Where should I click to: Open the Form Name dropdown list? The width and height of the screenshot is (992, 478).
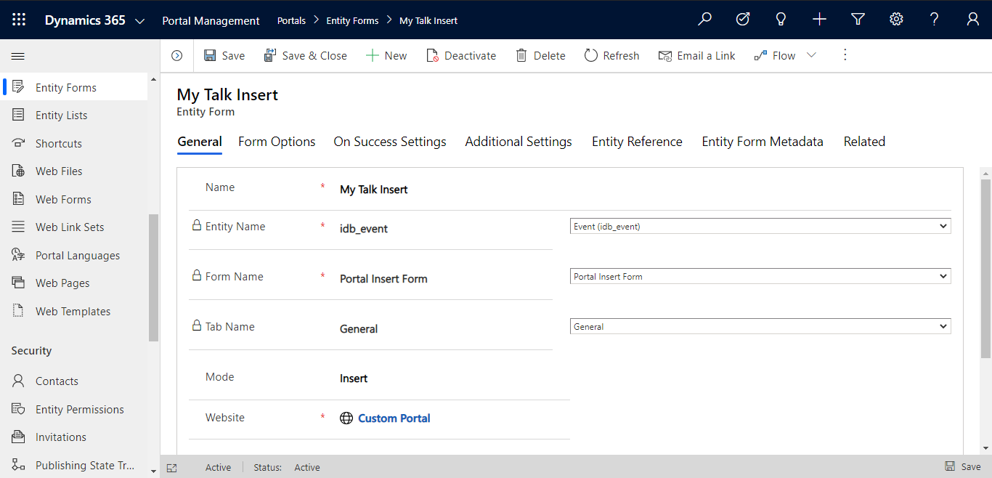tap(760, 277)
